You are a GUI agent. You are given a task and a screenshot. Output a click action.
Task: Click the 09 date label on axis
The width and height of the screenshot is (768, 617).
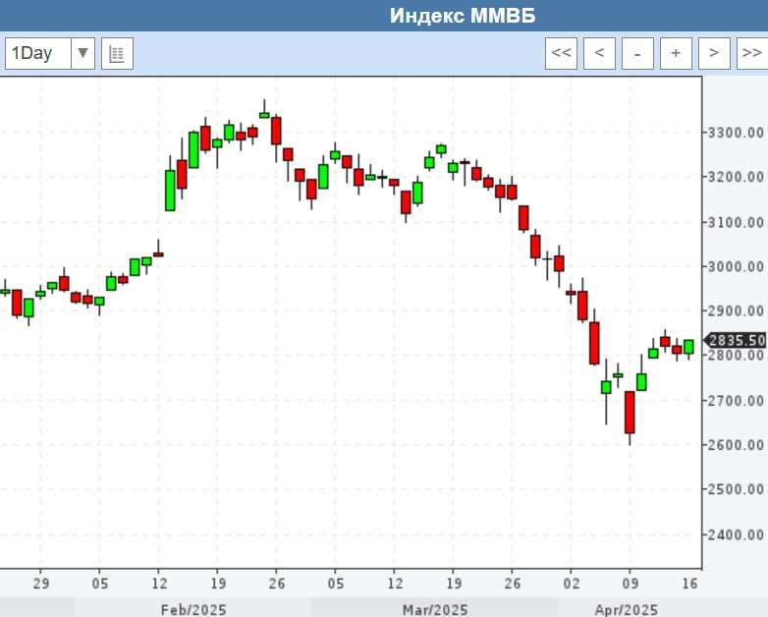coord(631,584)
